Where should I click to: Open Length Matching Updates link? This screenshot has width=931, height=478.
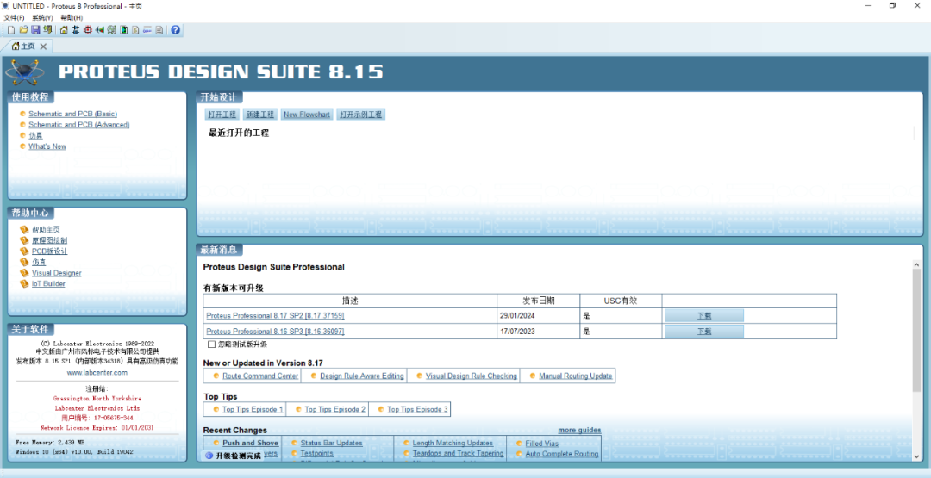coord(453,443)
